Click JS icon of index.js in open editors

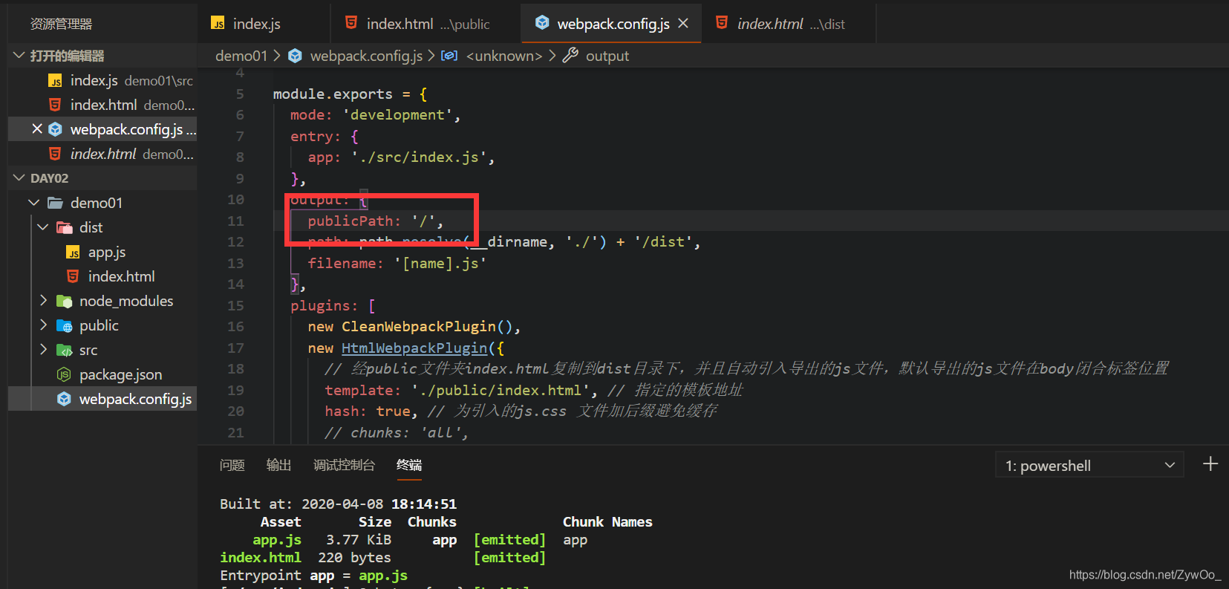[x=55, y=81]
